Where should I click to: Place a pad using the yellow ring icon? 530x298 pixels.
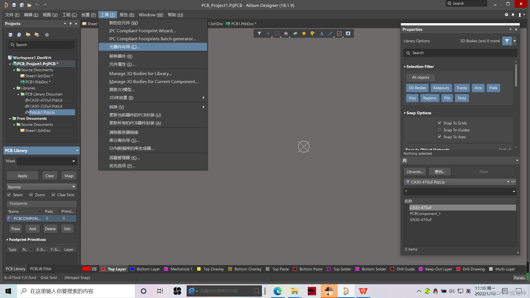click(304, 33)
